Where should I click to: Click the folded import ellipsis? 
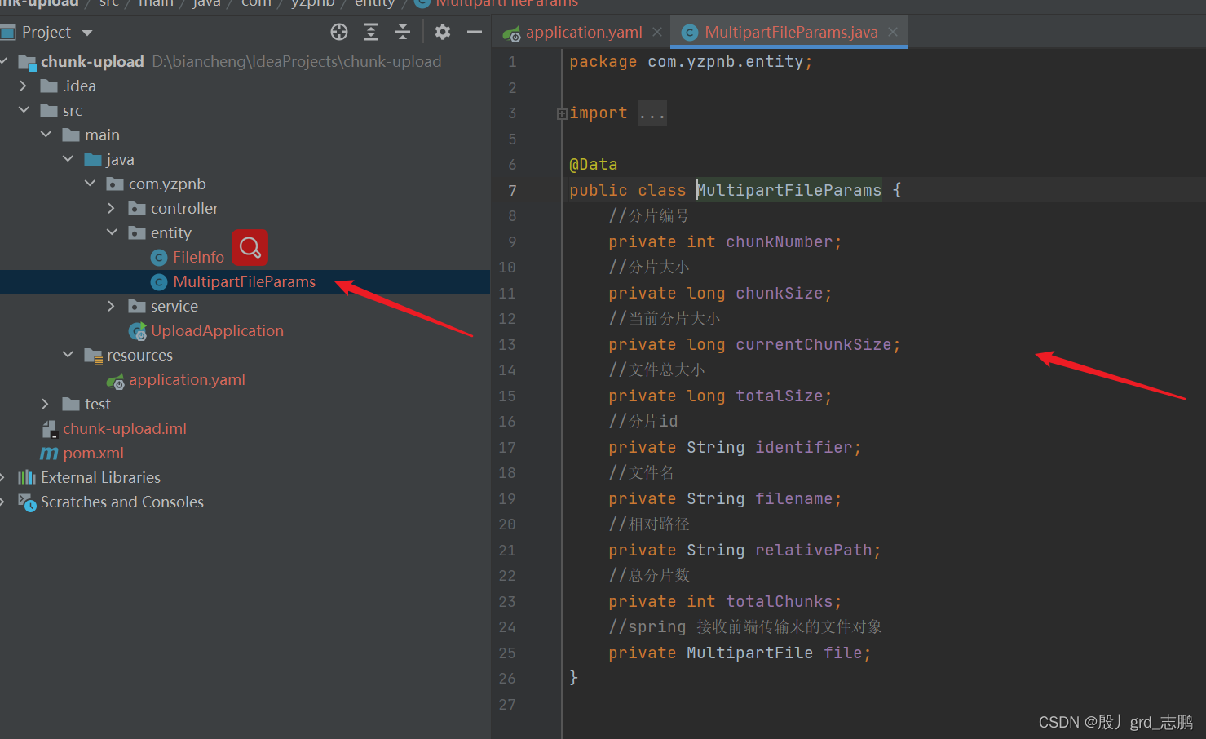(652, 113)
